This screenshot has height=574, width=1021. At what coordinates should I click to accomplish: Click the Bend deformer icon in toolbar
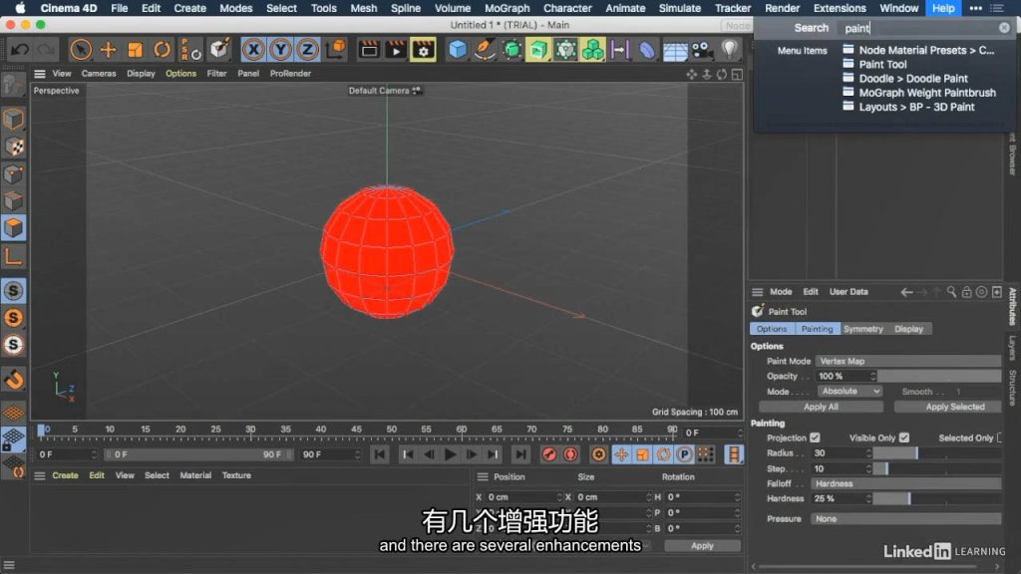tap(646, 50)
